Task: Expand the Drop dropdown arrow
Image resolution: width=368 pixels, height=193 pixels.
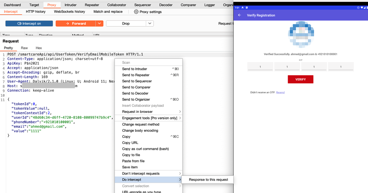Action: tap(149, 23)
